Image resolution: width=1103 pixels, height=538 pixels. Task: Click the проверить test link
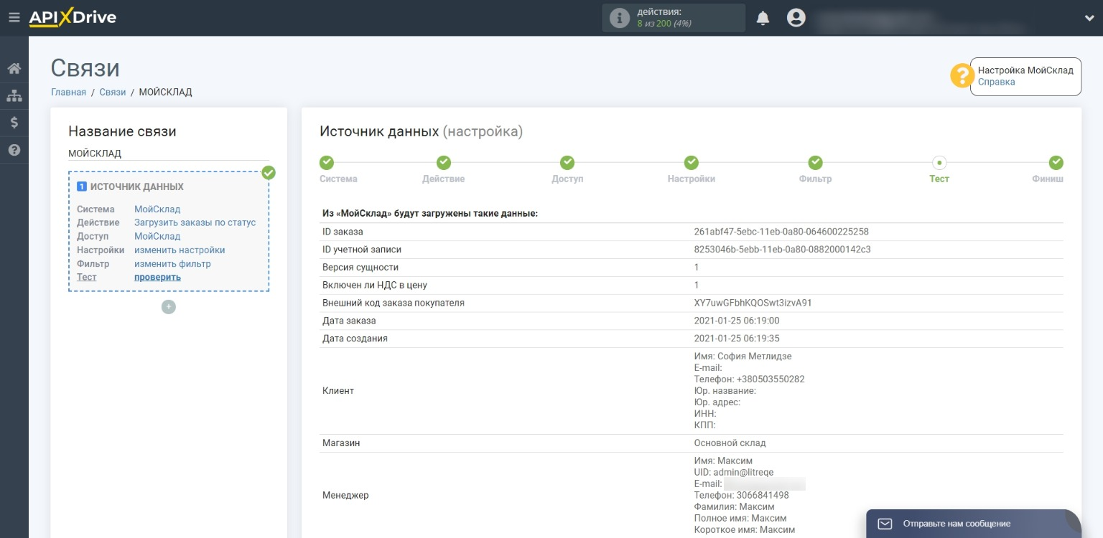coord(157,277)
